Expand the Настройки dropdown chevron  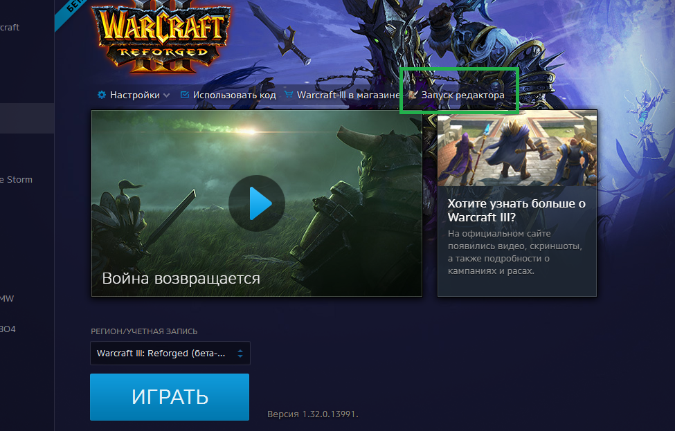click(x=167, y=95)
